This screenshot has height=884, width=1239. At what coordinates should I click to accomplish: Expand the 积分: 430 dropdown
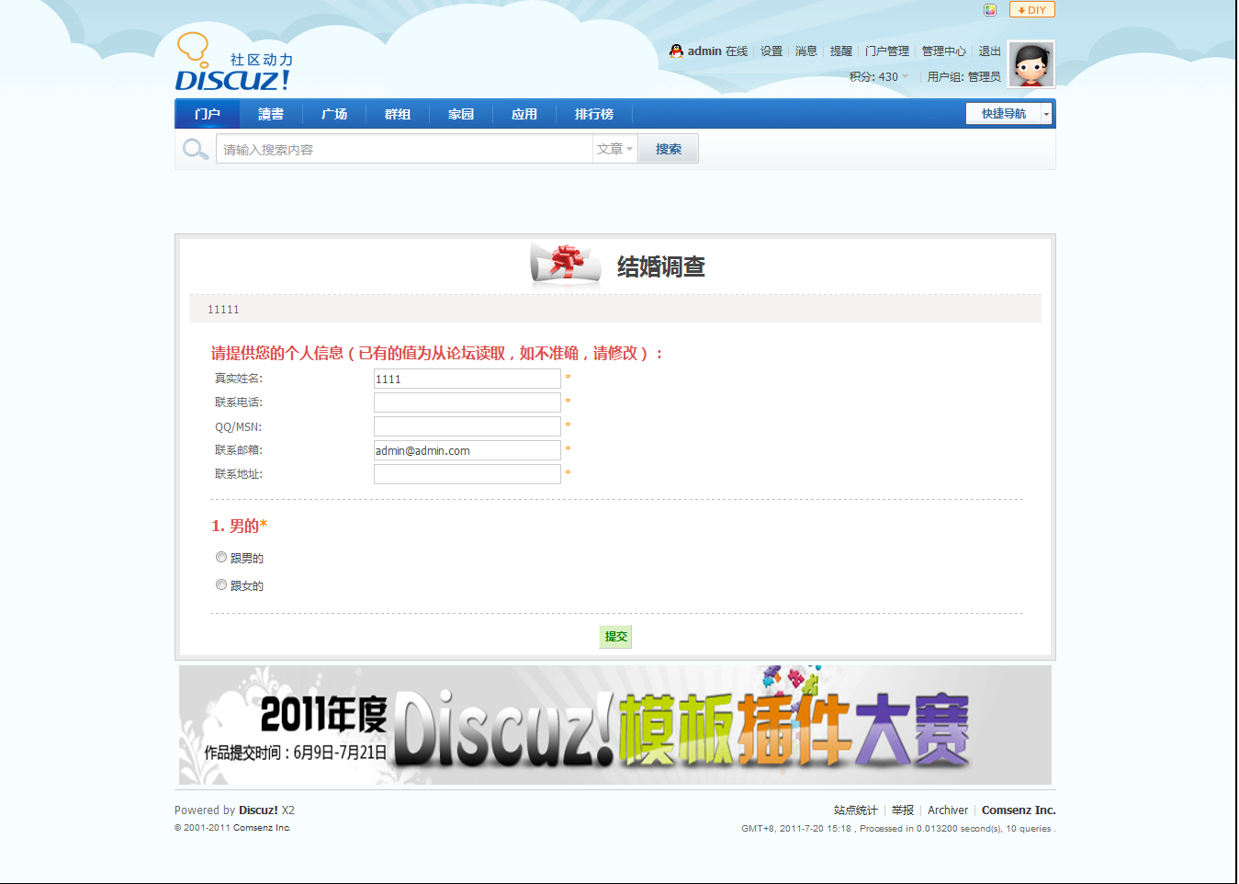pyautogui.click(x=879, y=77)
